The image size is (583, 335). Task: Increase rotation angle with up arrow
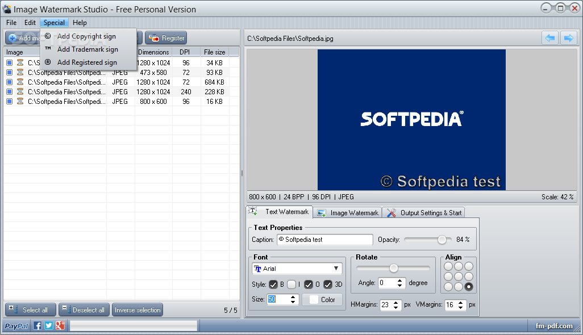[399, 280]
